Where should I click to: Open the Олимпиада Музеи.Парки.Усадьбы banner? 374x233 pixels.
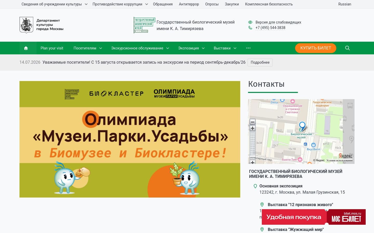pos(130,139)
